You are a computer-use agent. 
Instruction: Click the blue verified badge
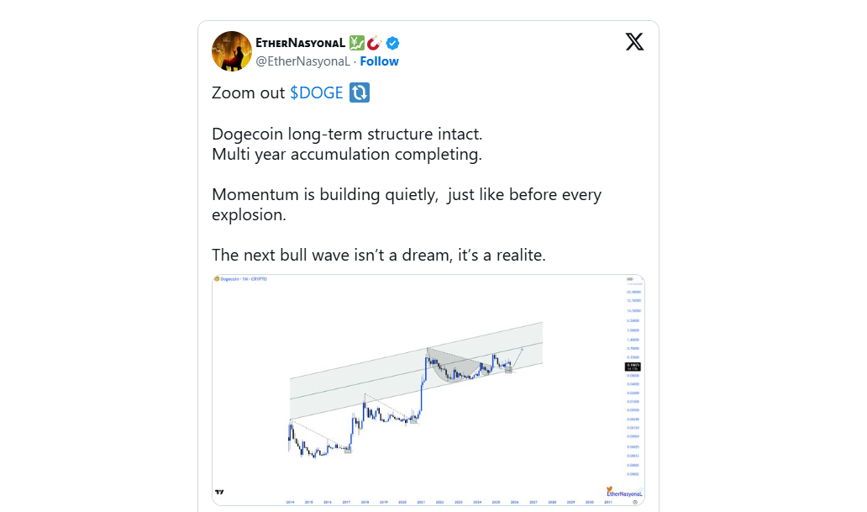[x=392, y=44]
